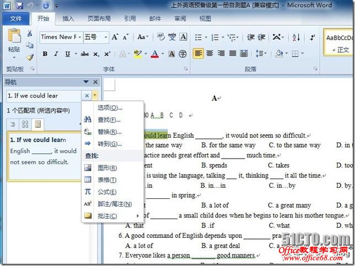
Task: Open the font name dropdown
Action: pos(80,37)
